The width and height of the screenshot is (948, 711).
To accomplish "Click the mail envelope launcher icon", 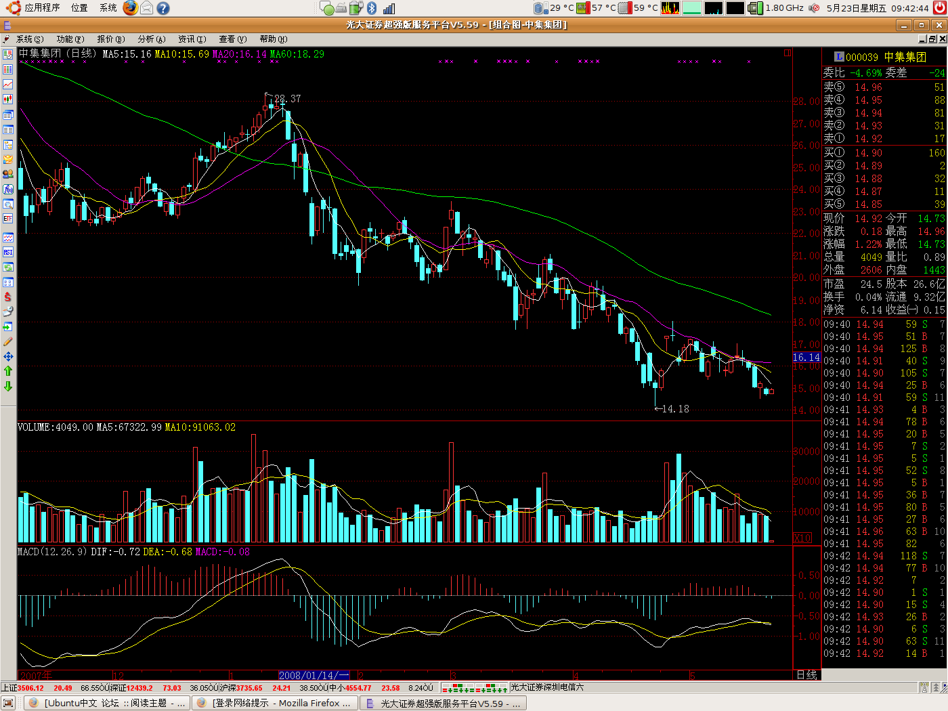I will (146, 8).
